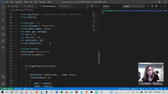Select C++ language mode in status bar
Image resolution: width=168 pixels, height=94 pixels.
pyautogui.click(x=151, y=89)
